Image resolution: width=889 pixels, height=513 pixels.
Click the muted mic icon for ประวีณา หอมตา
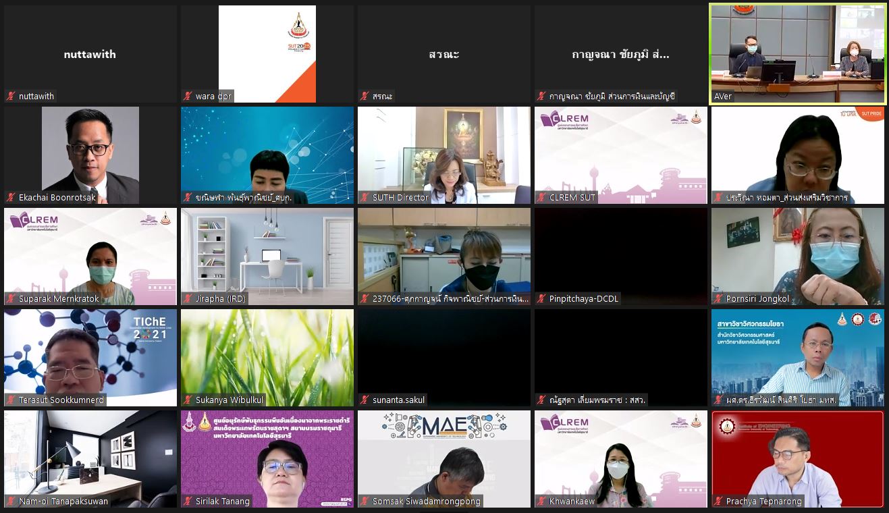pyautogui.click(x=718, y=197)
